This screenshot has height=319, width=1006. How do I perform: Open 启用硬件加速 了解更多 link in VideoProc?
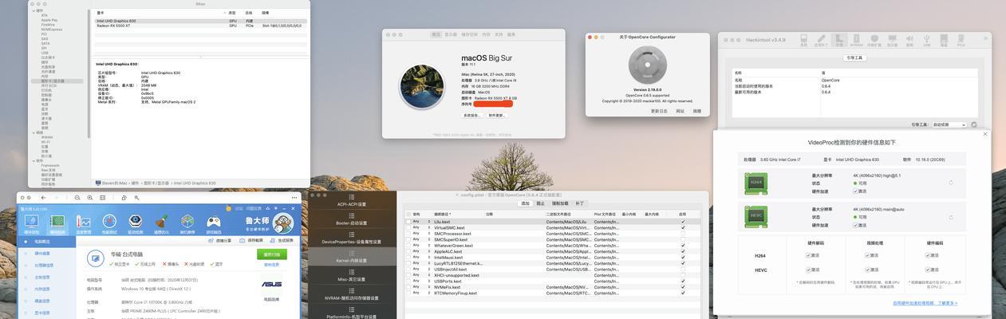click(x=925, y=303)
